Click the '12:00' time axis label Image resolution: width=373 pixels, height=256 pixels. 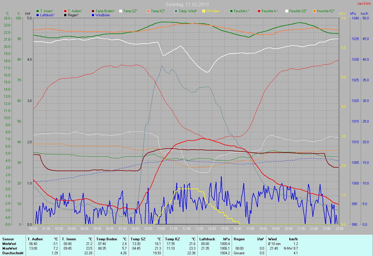tap(186, 229)
